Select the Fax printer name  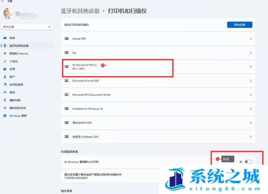pos(75,53)
